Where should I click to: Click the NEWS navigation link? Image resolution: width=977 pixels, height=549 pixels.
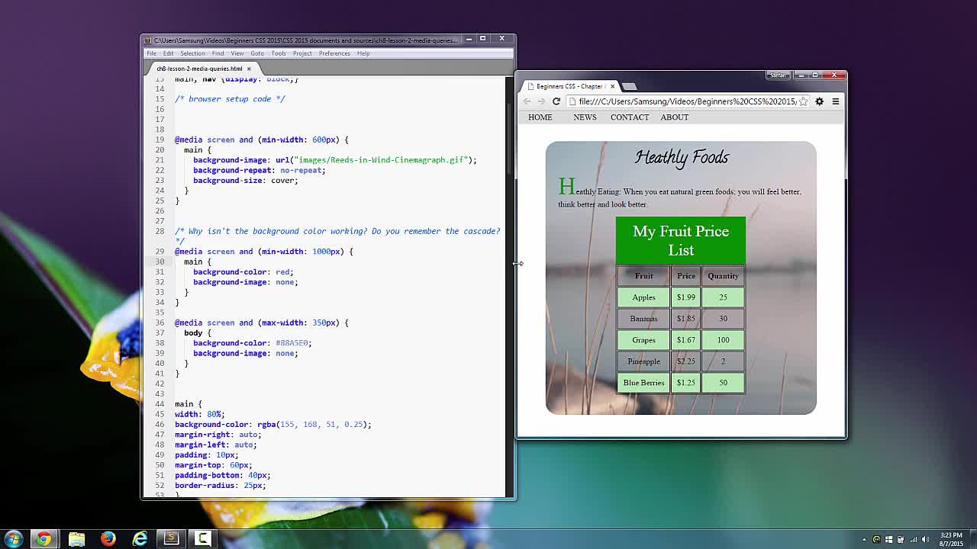tap(585, 117)
